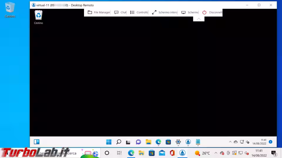282x158 pixels.
Task: Open Settings gear on remote taskbar
Action: point(178,142)
